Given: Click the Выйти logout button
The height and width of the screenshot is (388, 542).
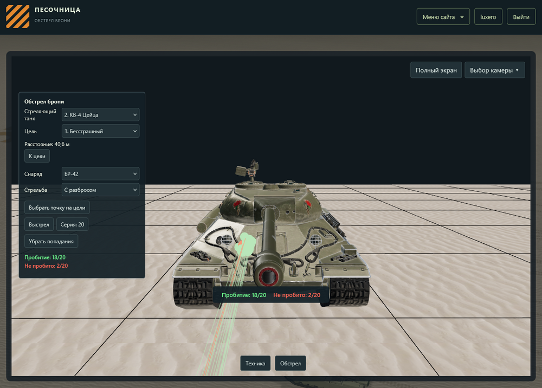Looking at the screenshot, I should pos(521,17).
